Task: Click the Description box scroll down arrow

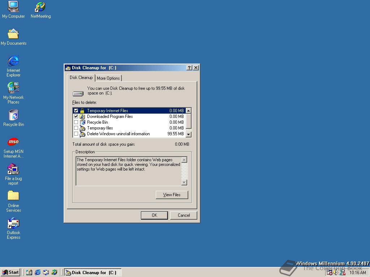Action: [x=184, y=182]
